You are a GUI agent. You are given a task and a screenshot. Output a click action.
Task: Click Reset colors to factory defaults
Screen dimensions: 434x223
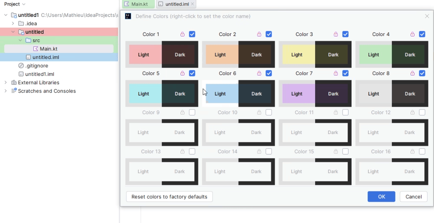169,197
